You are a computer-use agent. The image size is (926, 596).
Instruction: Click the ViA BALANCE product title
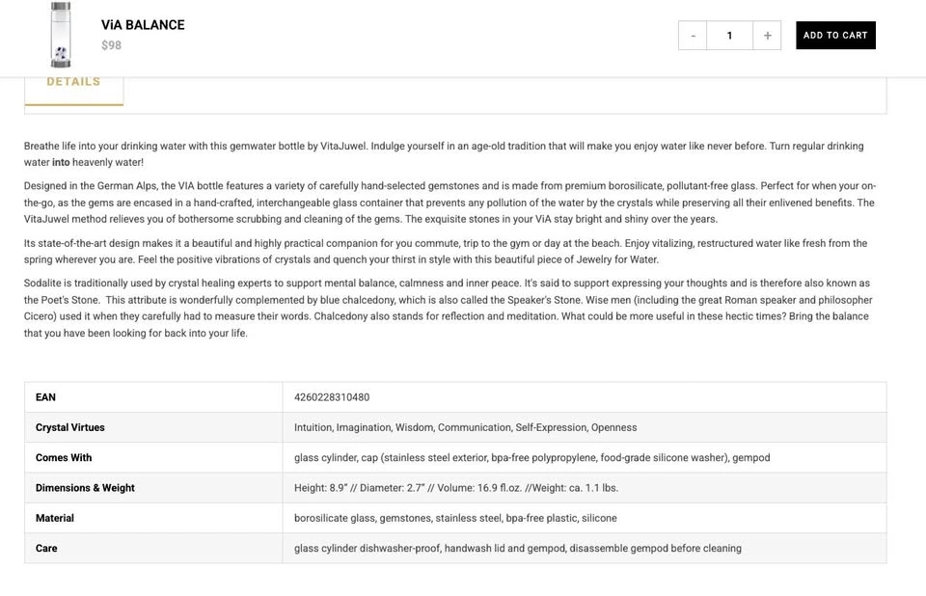pyautogui.click(x=143, y=25)
